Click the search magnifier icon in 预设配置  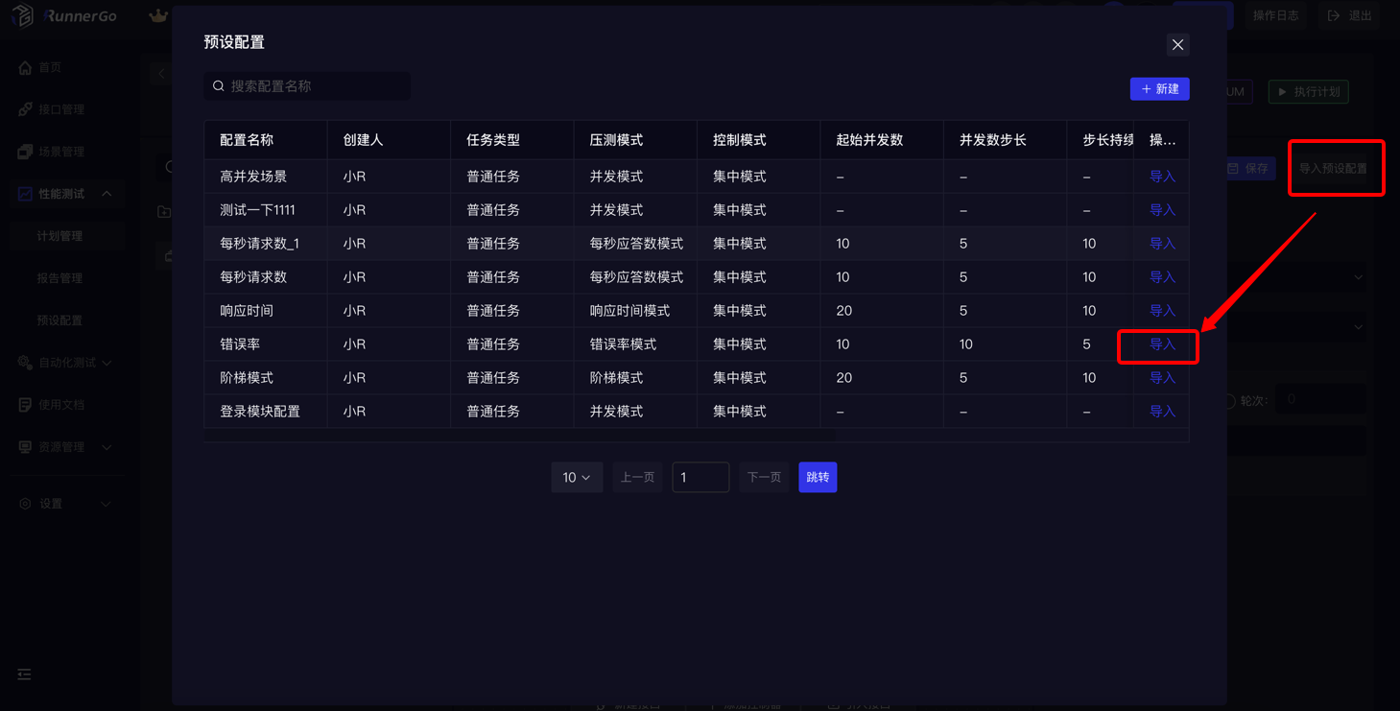pos(219,86)
